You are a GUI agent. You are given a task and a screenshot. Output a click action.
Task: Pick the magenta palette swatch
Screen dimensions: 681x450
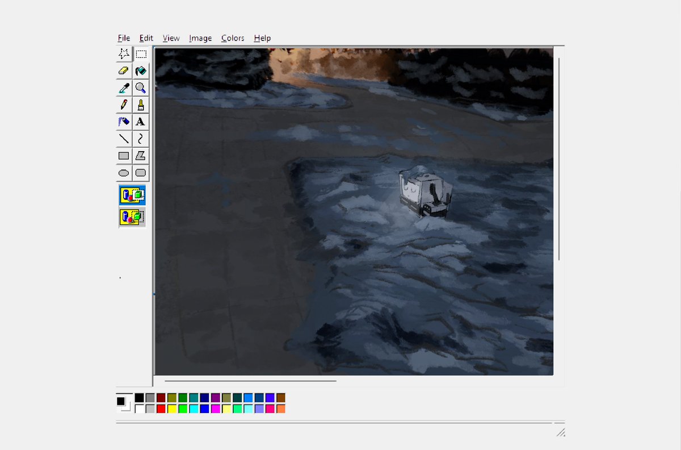point(216,409)
